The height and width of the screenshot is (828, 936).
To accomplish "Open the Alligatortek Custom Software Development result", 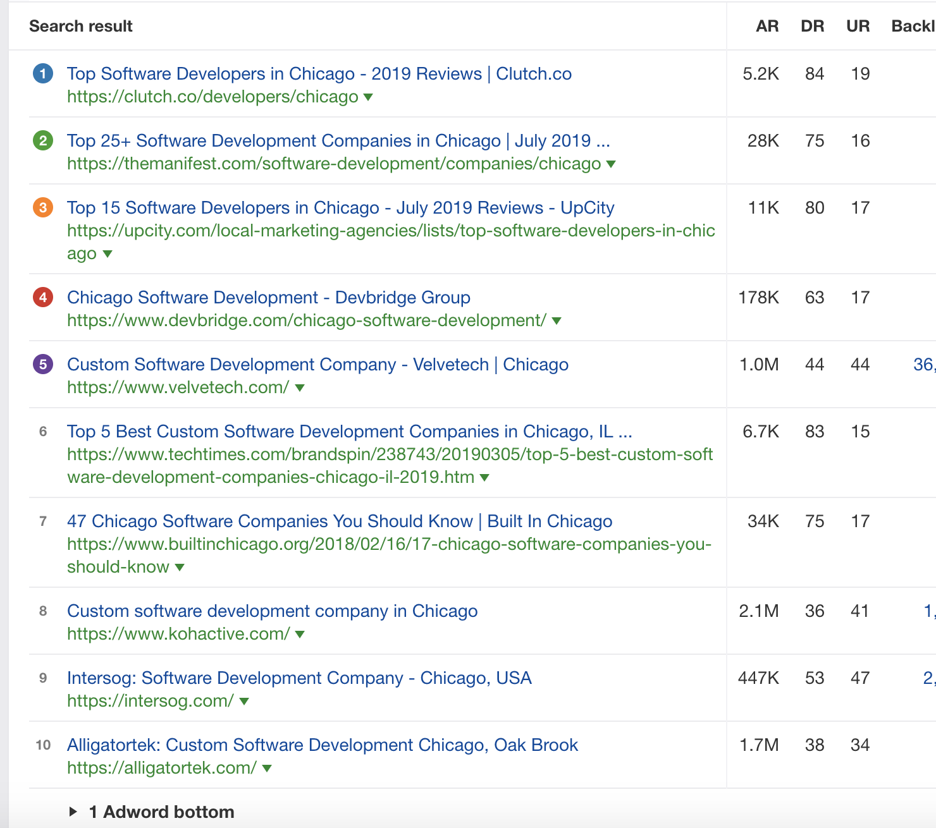I will coord(323,745).
